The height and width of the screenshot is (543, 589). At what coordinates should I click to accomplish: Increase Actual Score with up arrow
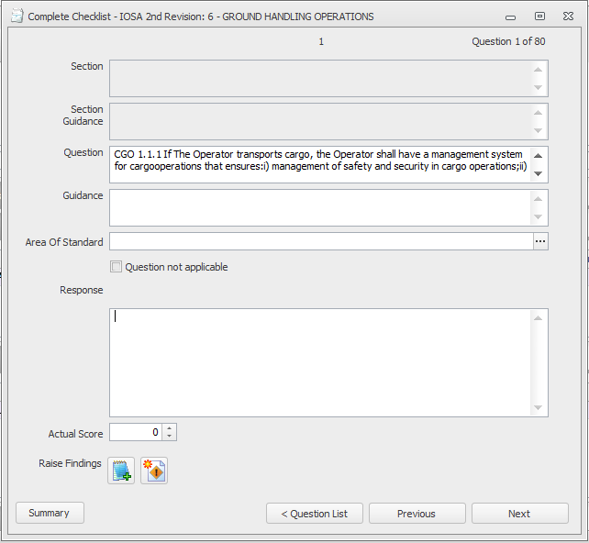click(170, 428)
